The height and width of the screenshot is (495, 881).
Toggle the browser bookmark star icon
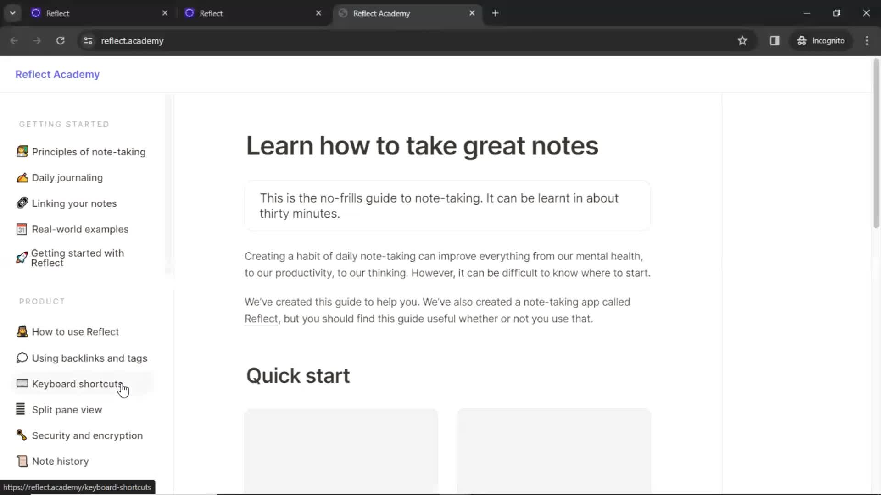(x=743, y=40)
